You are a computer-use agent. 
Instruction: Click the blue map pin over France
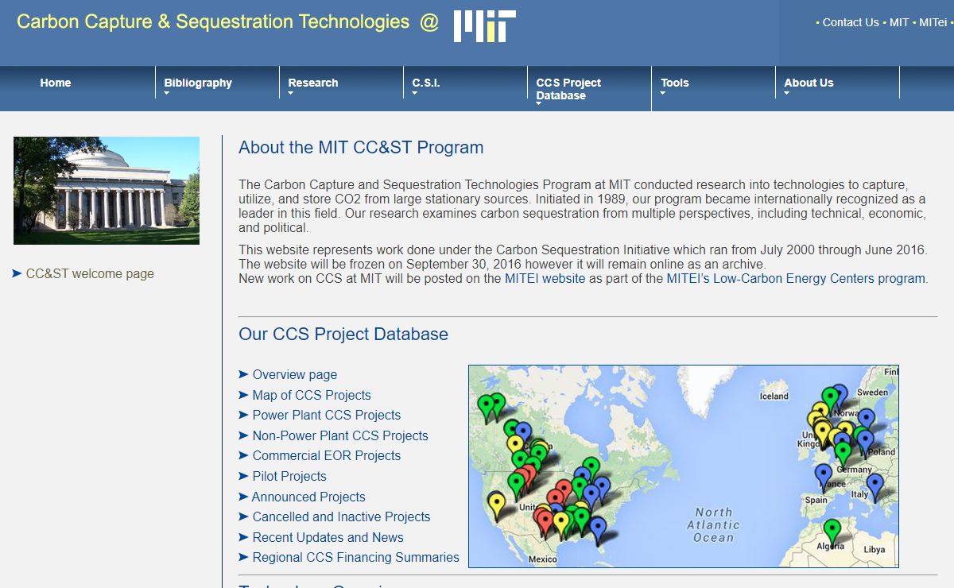[824, 477]
